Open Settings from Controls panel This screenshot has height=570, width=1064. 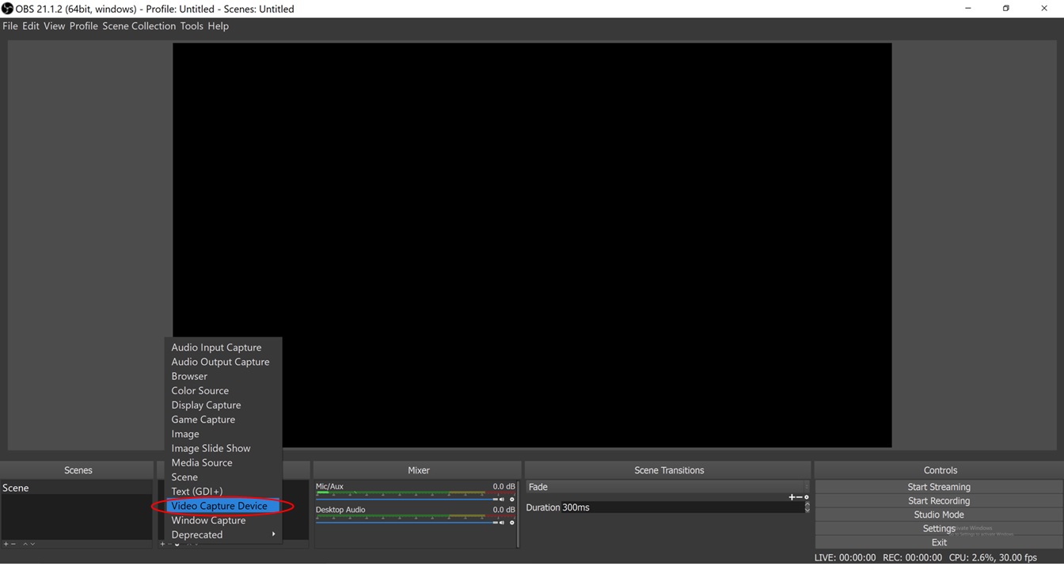(x=938, y=528)
